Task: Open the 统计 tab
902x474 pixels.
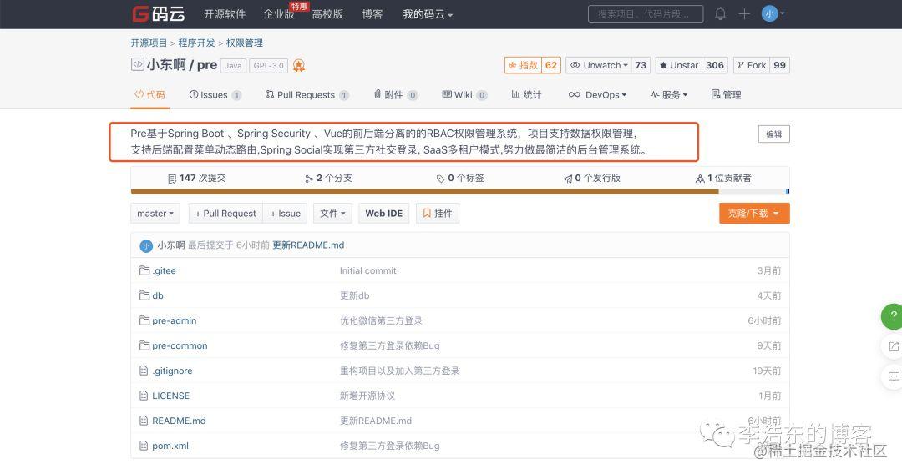Action: [526, 95]
